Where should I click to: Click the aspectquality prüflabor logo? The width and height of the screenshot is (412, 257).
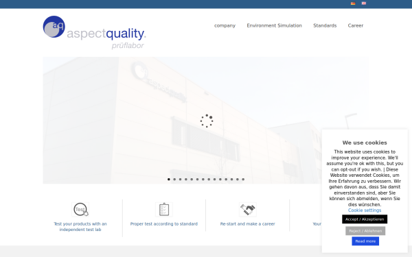point(94,32)
